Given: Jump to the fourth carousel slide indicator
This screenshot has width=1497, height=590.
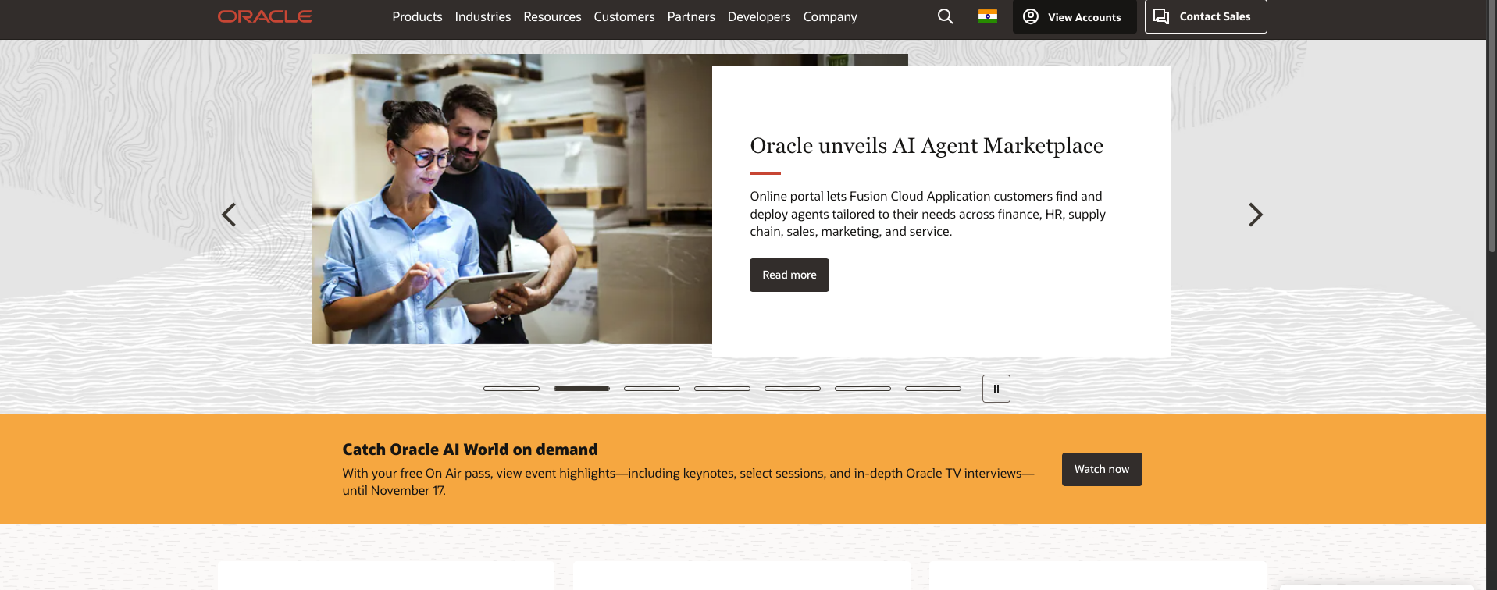Looking at the screenshot, I should (722, 389).
